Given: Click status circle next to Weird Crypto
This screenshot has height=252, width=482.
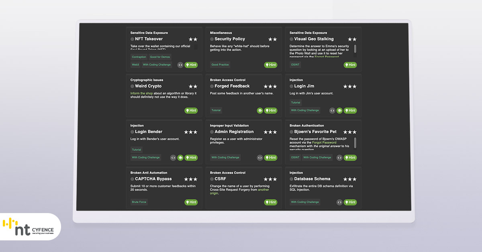Looking at the screenshot, I should (x=132, y=86).
